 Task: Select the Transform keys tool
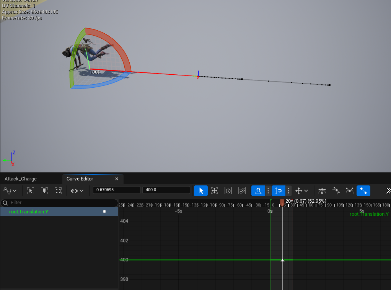(x=215, y=191)
